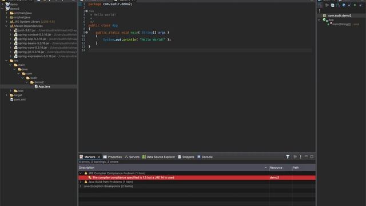Select pom.xml in the project tree
This screenshot has height=206, width=366.
pos(19,100)
